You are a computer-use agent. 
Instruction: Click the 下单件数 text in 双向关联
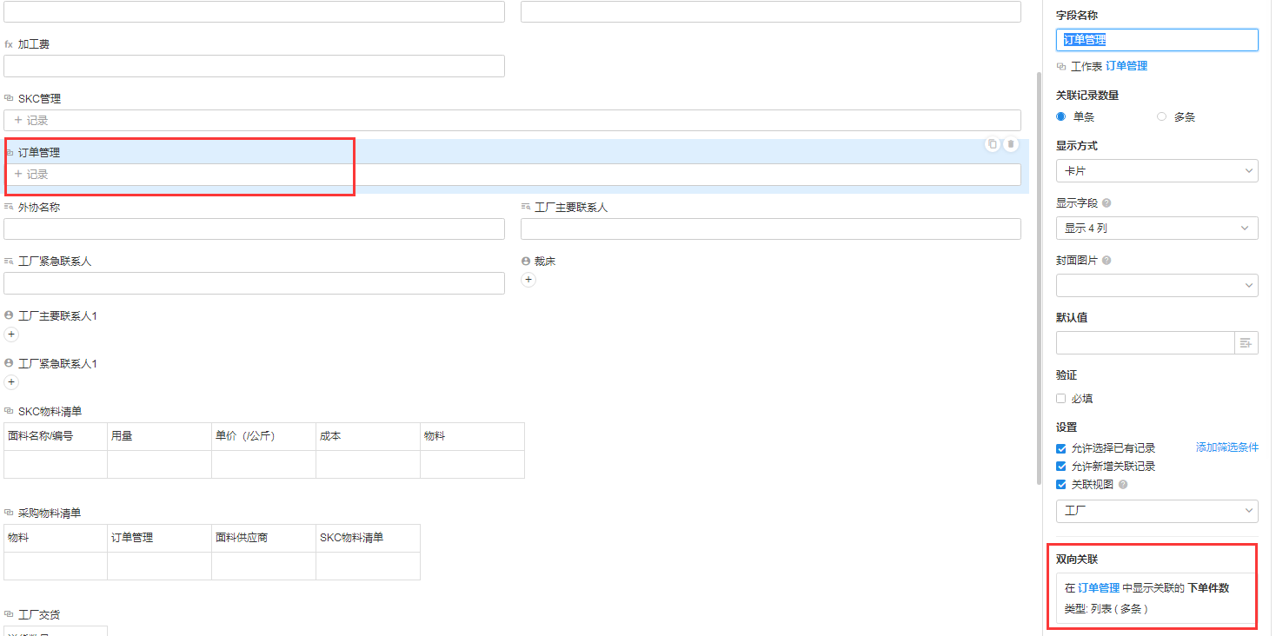1208,588
